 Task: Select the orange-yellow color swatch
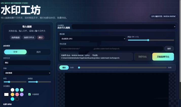pos(12,94)
